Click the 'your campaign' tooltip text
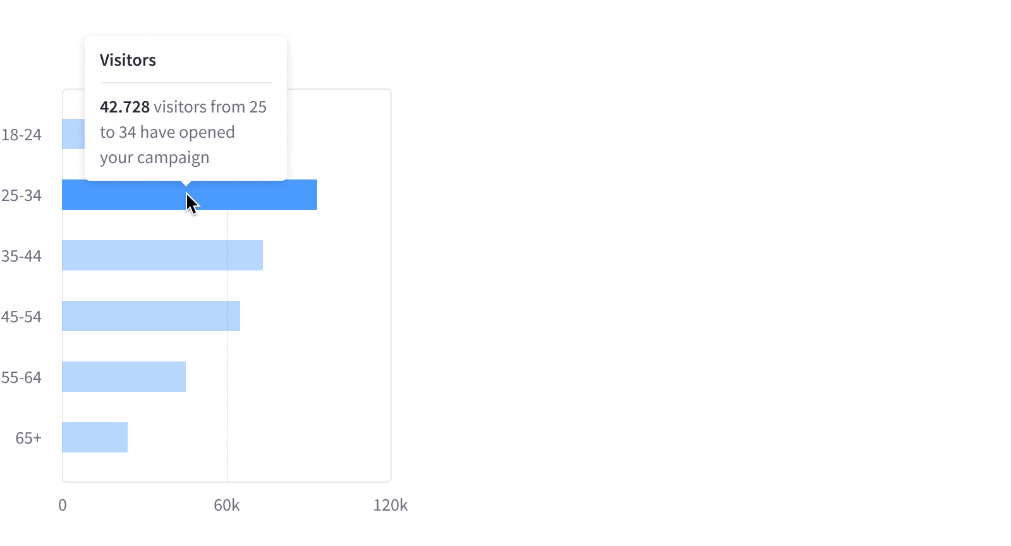The width and height of the screenshot is (1011, 546). (x=155, y=157)
